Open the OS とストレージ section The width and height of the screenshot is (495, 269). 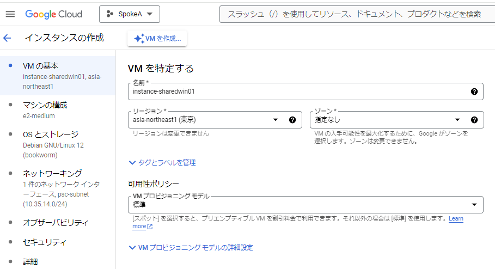[50, 134]
